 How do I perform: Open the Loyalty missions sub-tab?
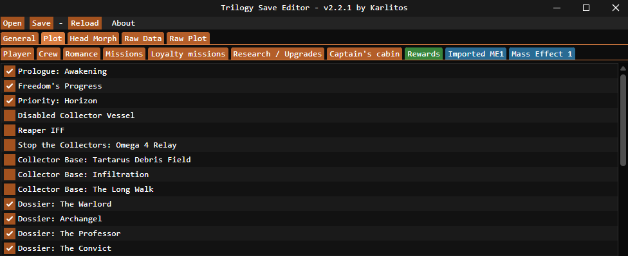[189, 54]
